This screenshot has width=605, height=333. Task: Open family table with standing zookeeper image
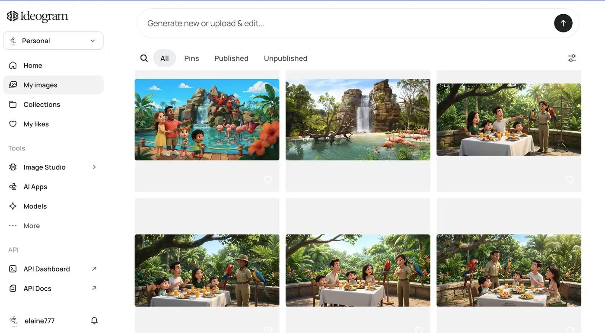coord(358,270)
